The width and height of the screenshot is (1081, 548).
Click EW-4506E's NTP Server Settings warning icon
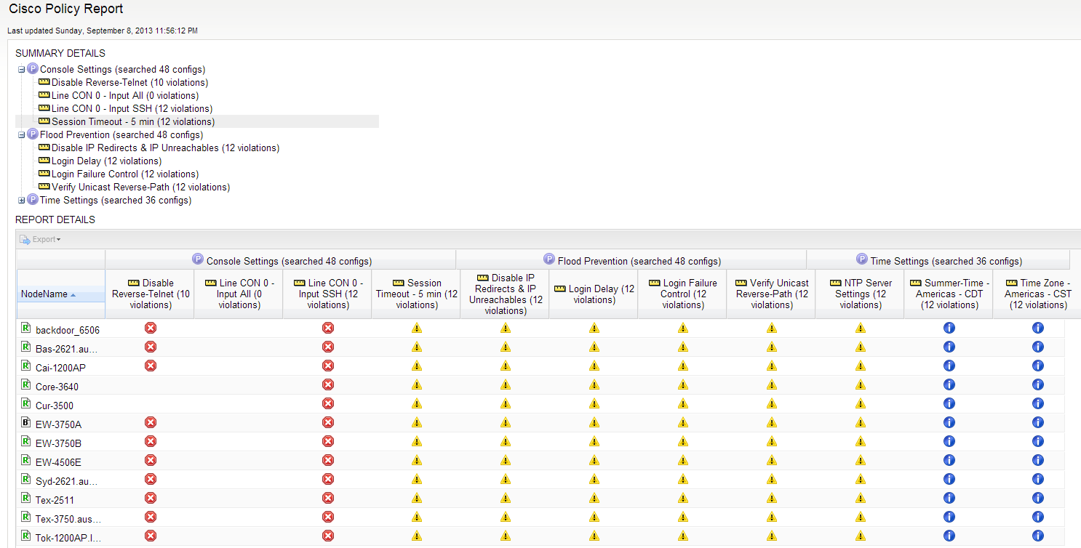point(861,460)
